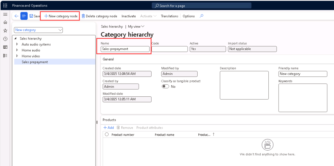Go to Home in left sidebar
334x166 pixels.
coord(5,22)
